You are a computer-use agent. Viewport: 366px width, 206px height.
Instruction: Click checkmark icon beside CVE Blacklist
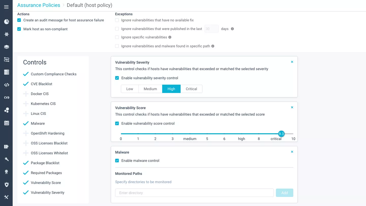click(x=26, y=84)
